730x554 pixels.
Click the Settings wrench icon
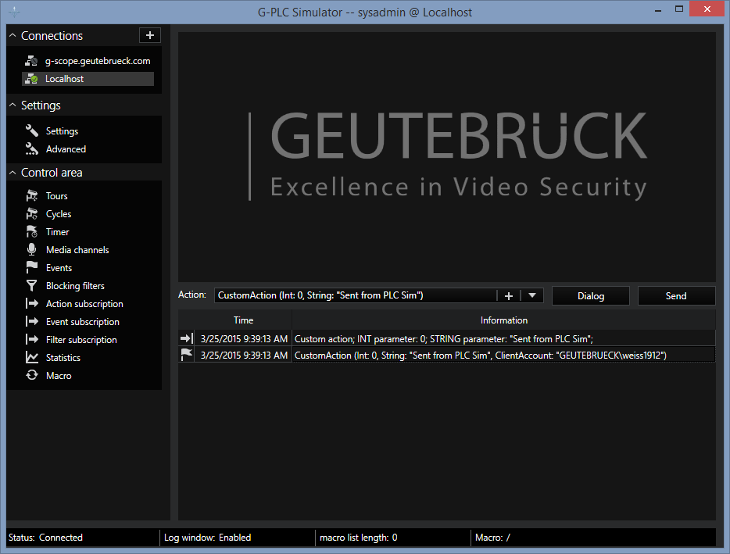pos(32,130)
